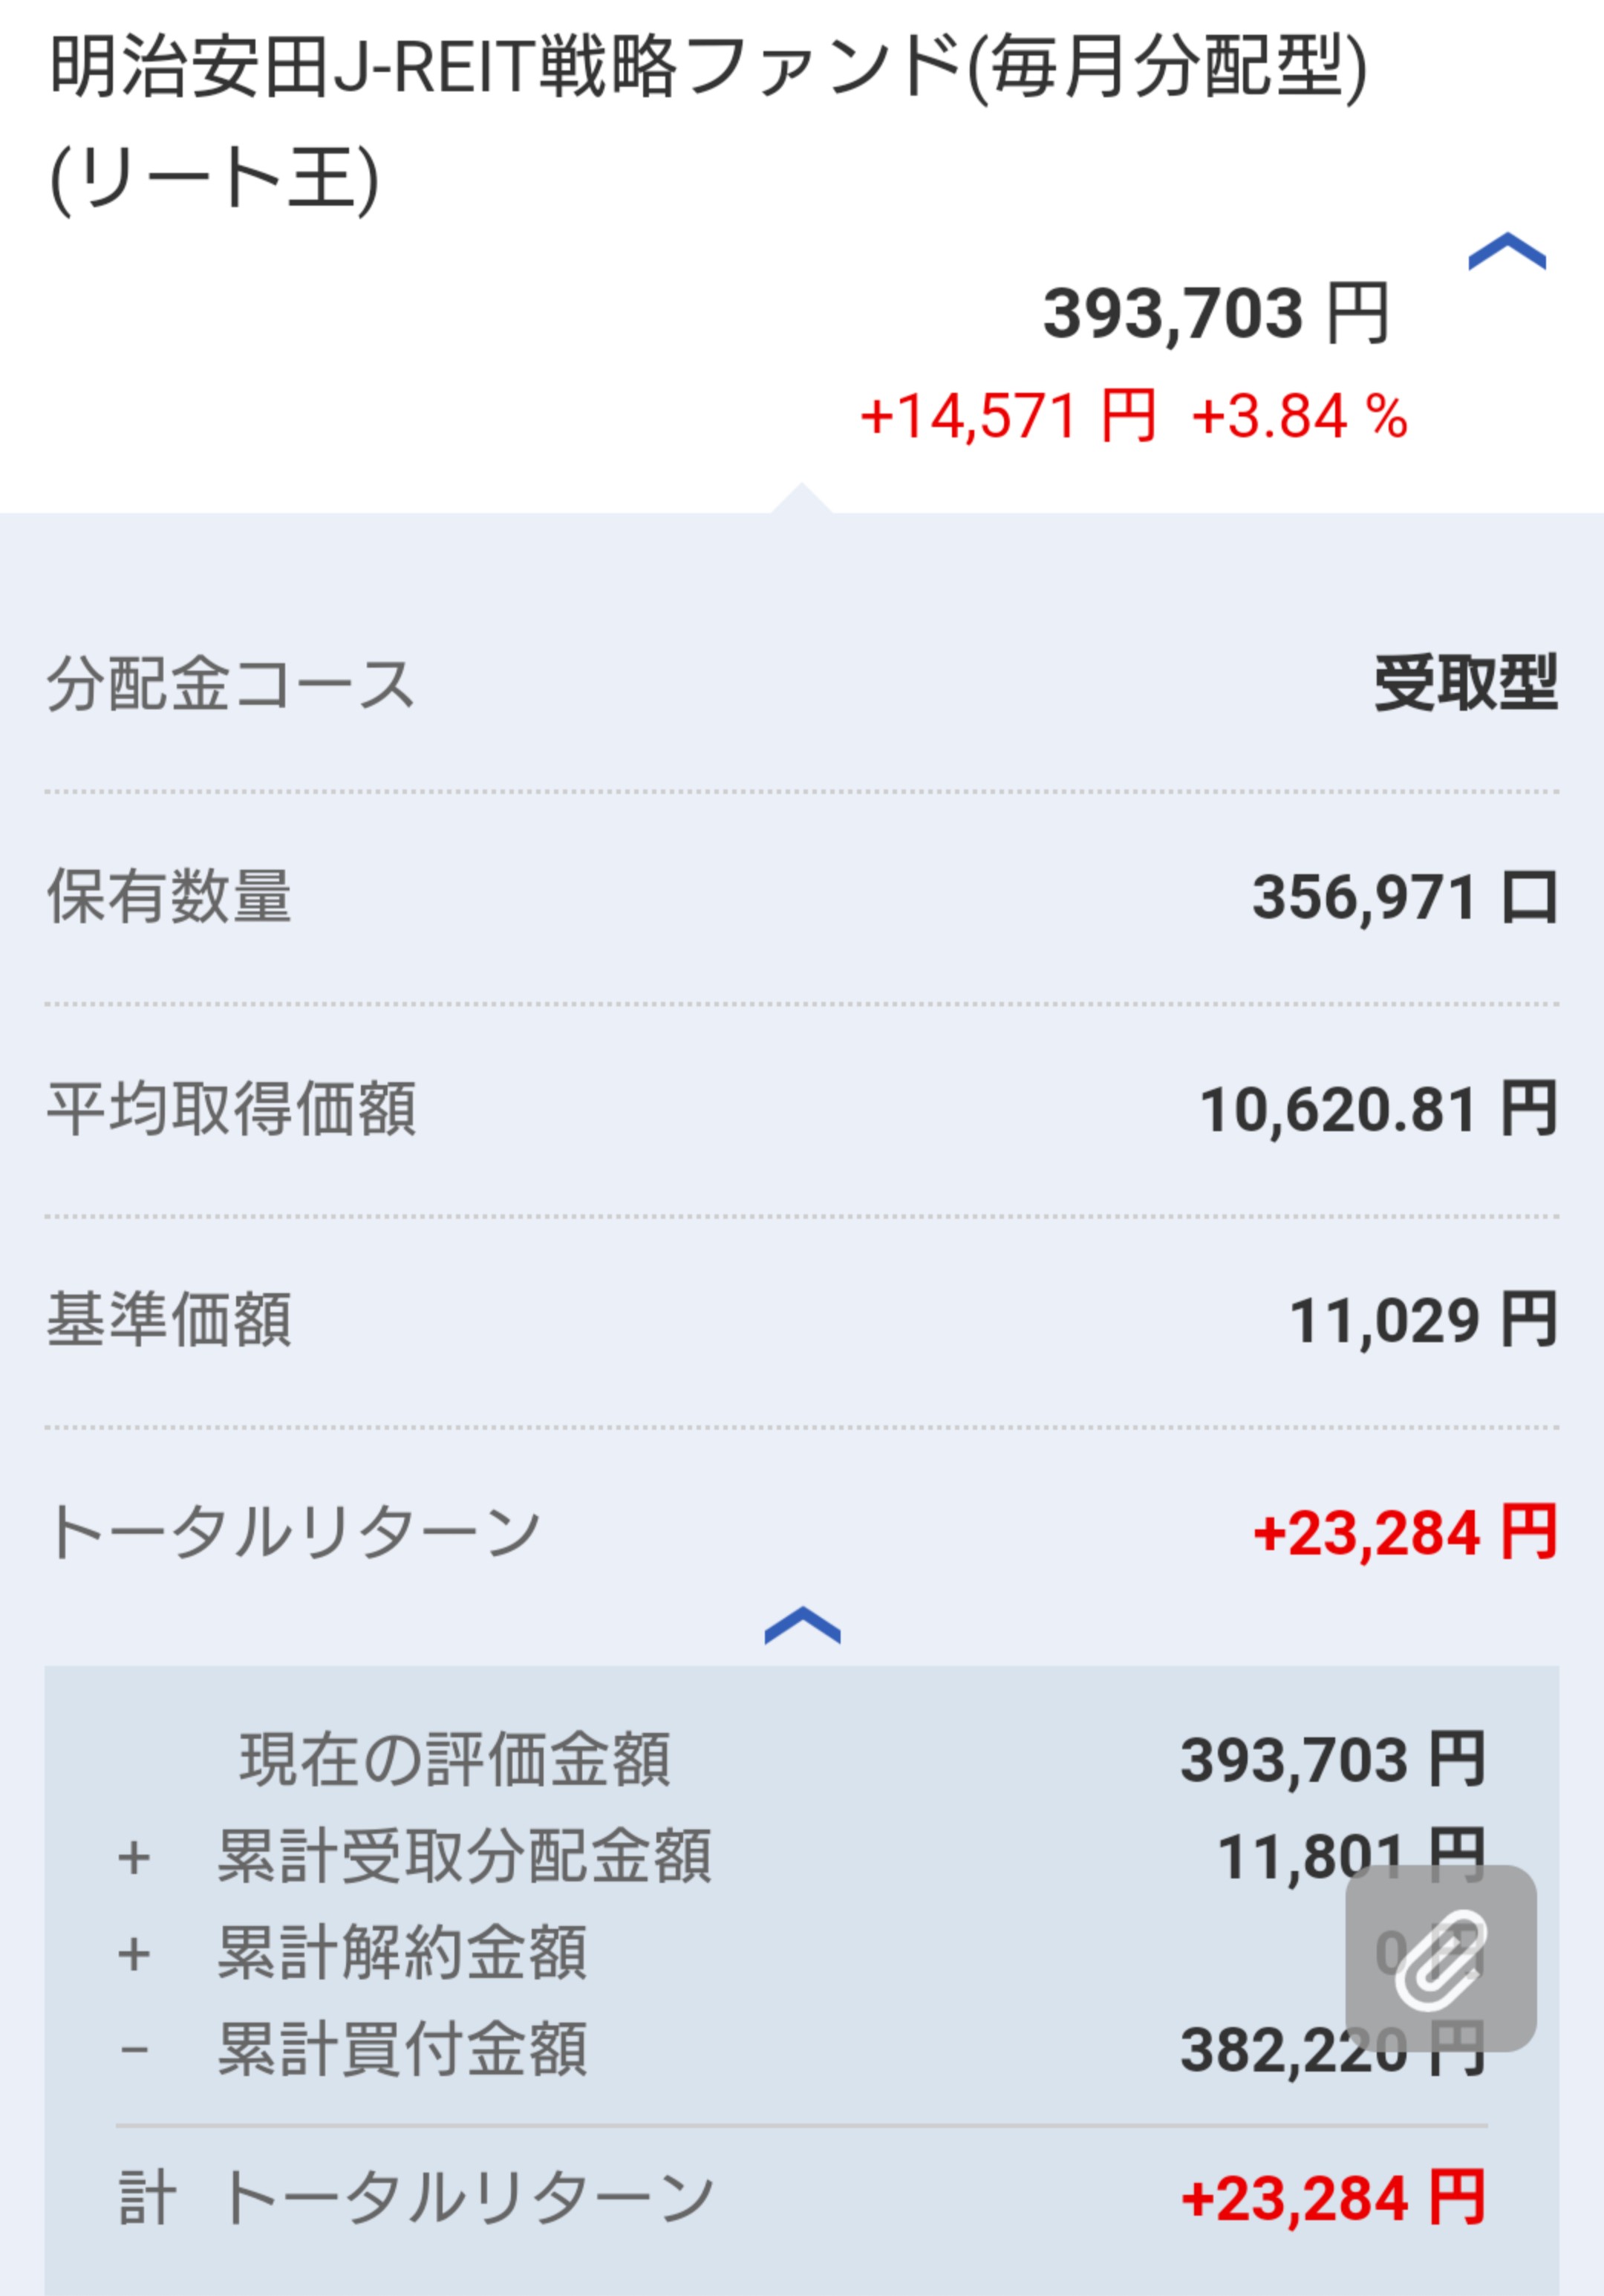1604x2296 pixels.
Task: Select the 保有数量 row label
Action: (x=169, y=896)
